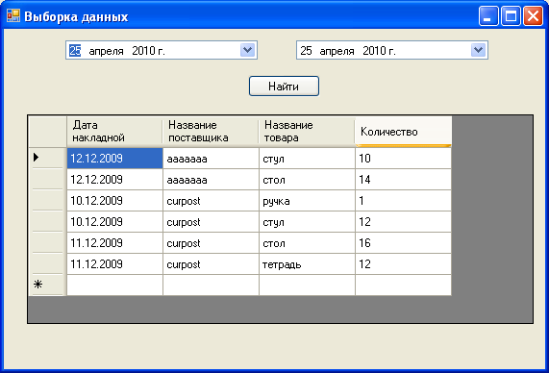Select the date 11.12.2009 in the стол row
The height and width of the screenshot is (373, 549).
tap(114, 242)
